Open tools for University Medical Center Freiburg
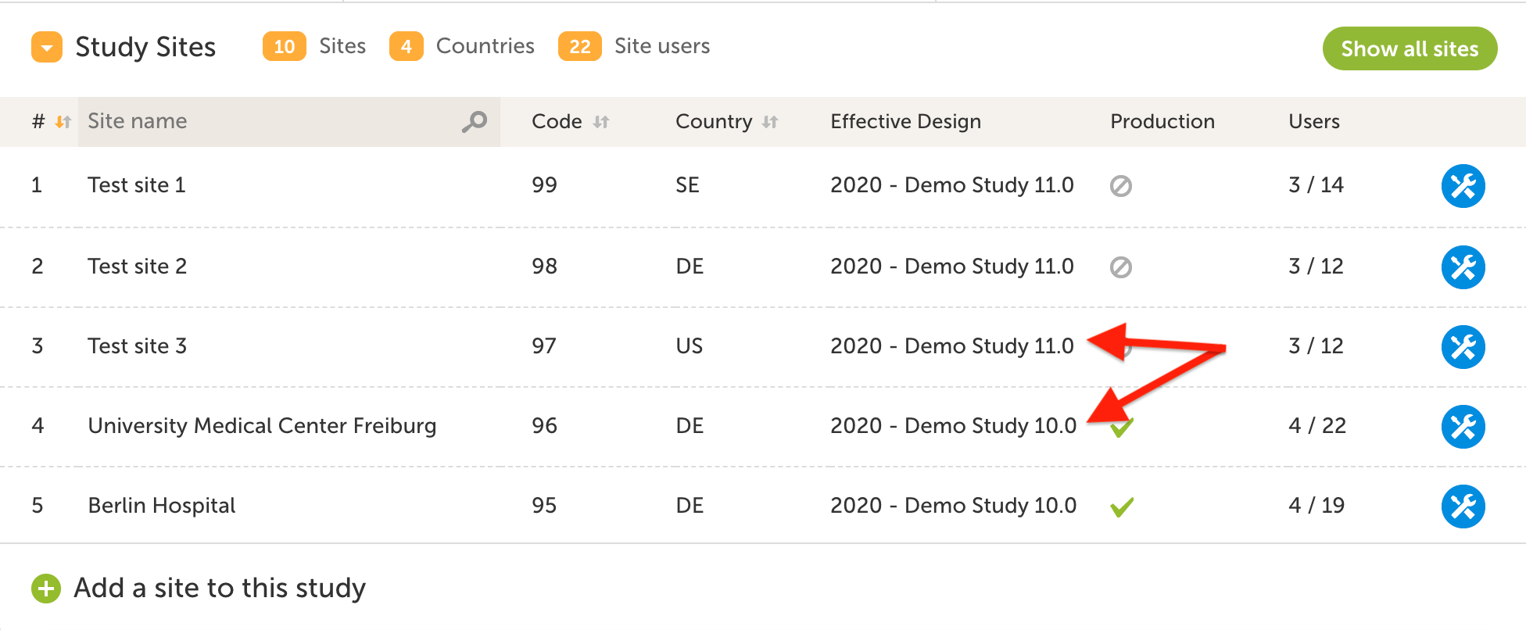The width and height of the screenshot is (1526, 630). pos(1463,427)
